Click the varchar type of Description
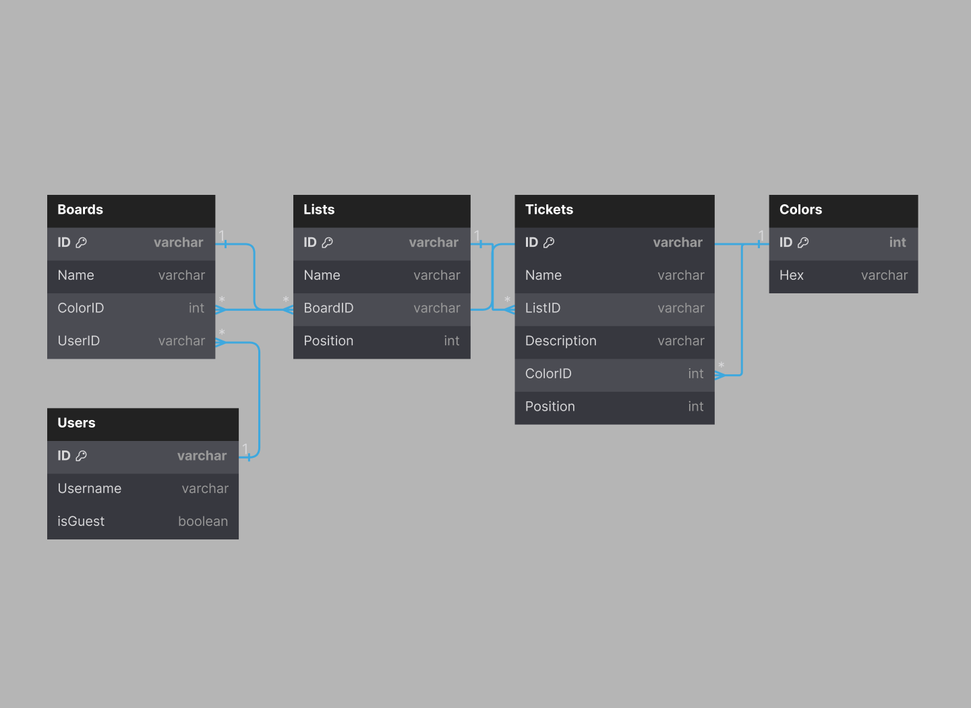Viewport: 971px width, 708px height. (681, 342)
